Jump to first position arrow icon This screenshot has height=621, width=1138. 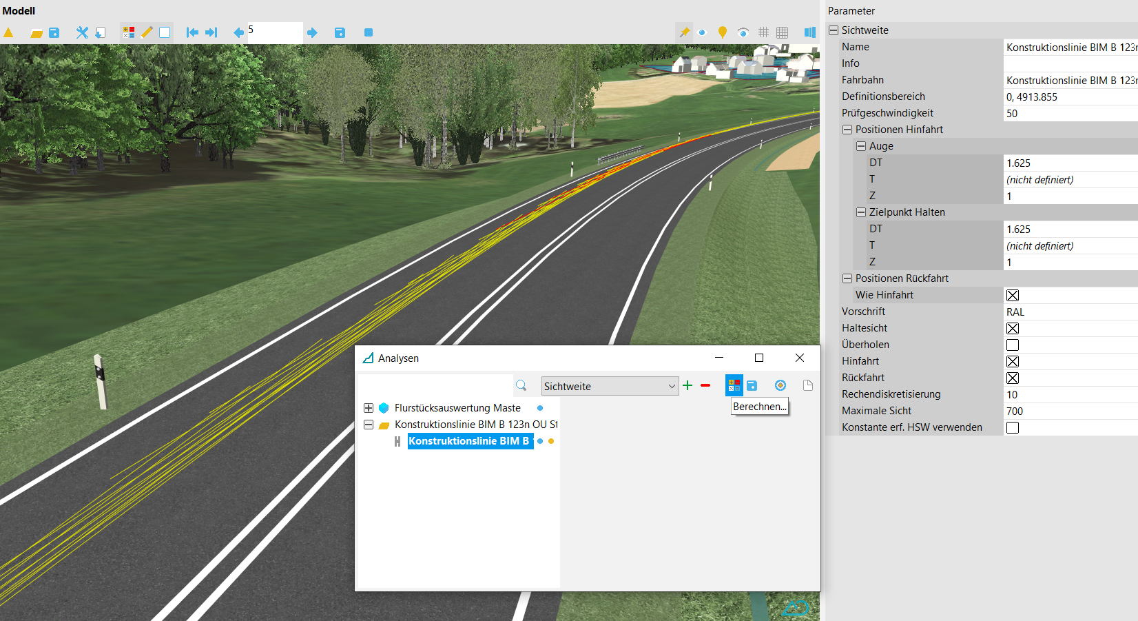(192, 32)
